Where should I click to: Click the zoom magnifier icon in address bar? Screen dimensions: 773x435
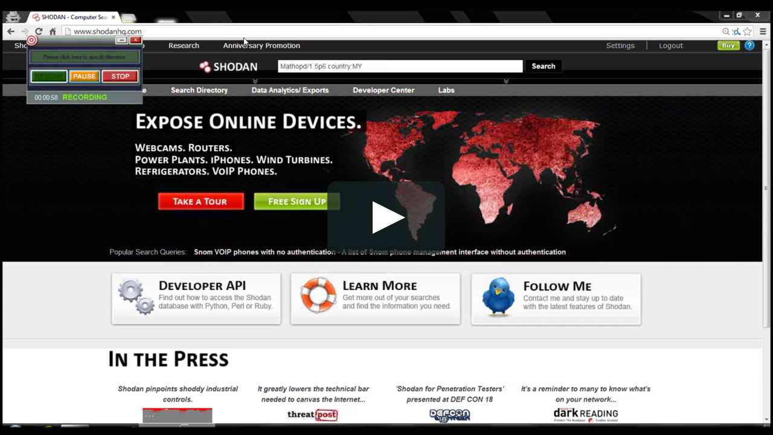(x=726, y=31)
